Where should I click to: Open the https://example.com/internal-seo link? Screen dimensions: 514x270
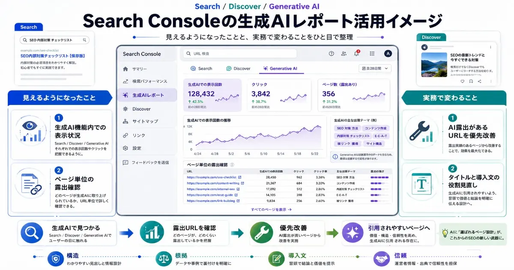(x=211, y=189)
